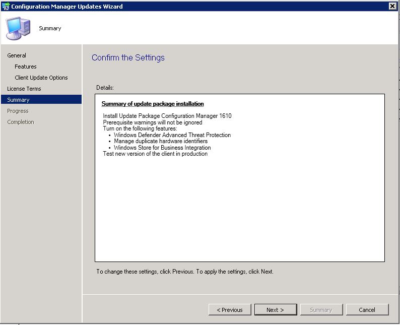Click the wizard title bar icon

6,6
